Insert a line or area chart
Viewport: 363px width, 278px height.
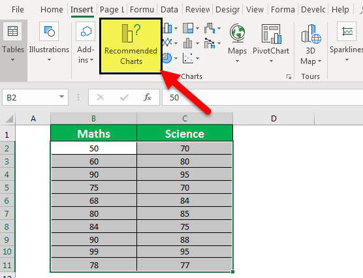167,42
